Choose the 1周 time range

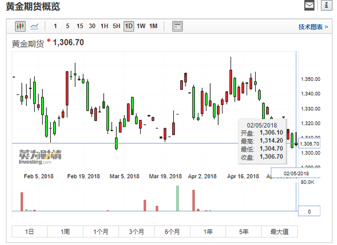65,232
